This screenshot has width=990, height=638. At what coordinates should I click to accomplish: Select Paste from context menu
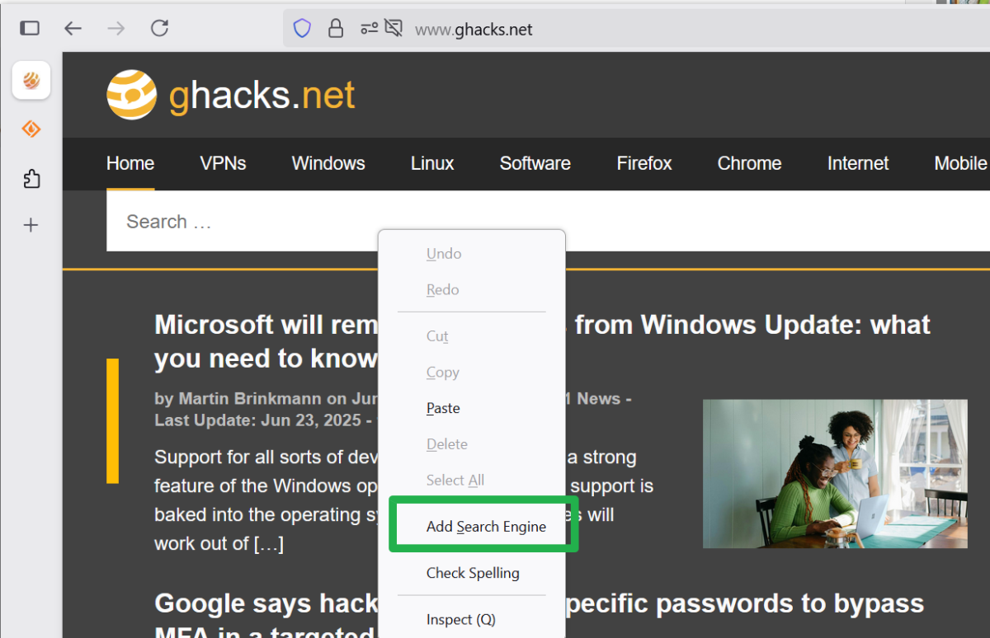[472, 408]
